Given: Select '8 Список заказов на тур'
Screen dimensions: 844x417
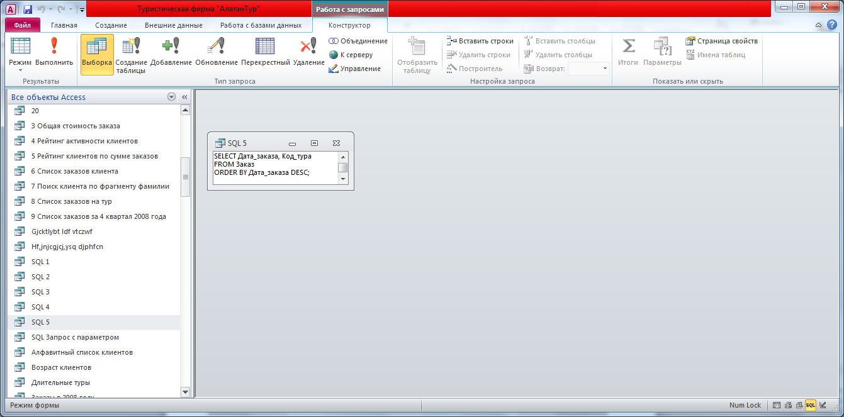Looking at the screenshot, I should point(94,201).
